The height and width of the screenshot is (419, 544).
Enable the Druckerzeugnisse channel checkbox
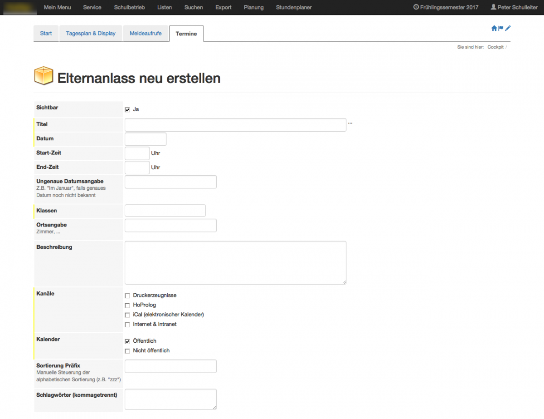tap(127, 296)
